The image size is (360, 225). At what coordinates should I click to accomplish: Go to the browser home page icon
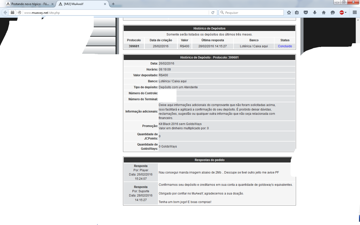[x=324, y=12]
